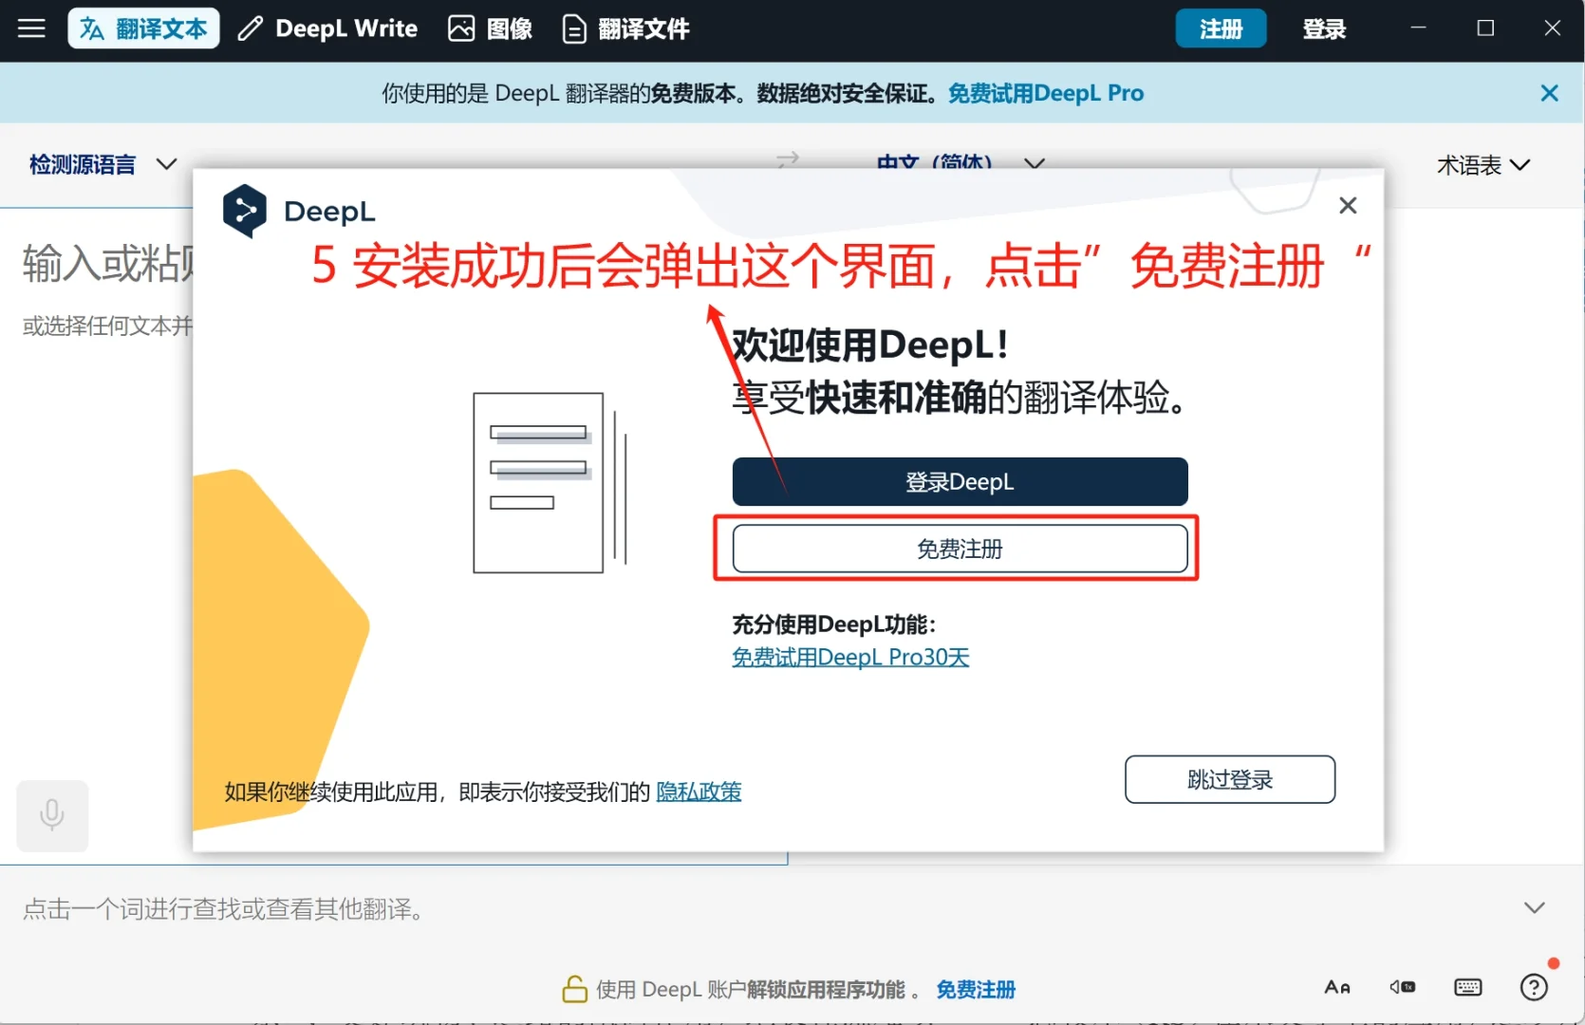Open 免费试用DeepL Pro30天 link
This screenshot has width=1585, height=1025.
coord(849,657)
